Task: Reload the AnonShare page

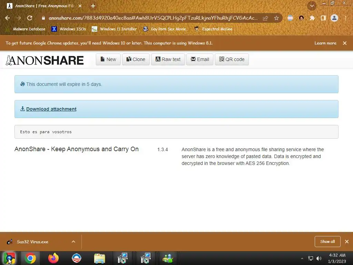Action: point(30,18)
